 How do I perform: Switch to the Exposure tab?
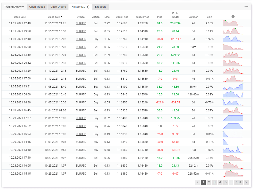coord(100,7)
